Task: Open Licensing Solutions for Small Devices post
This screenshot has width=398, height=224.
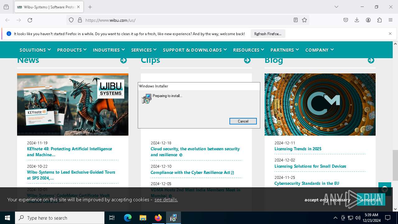Action: [310, 166]
